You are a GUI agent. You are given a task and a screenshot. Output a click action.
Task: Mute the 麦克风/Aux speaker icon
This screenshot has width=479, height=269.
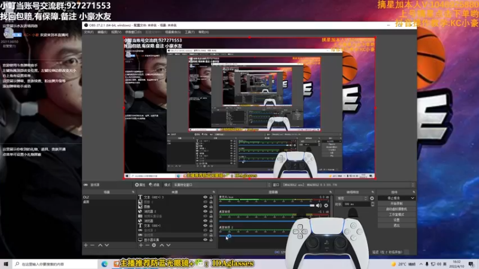coord(319,206)
